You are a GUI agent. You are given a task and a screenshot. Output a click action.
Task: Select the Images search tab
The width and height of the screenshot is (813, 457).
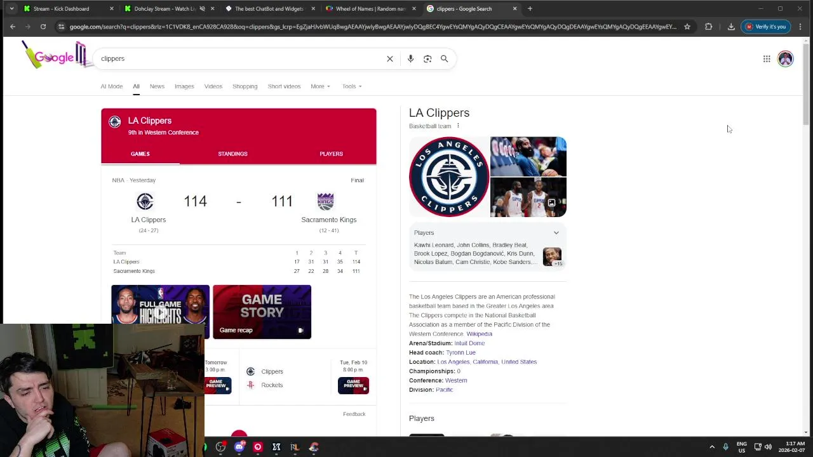pos(184,86)
